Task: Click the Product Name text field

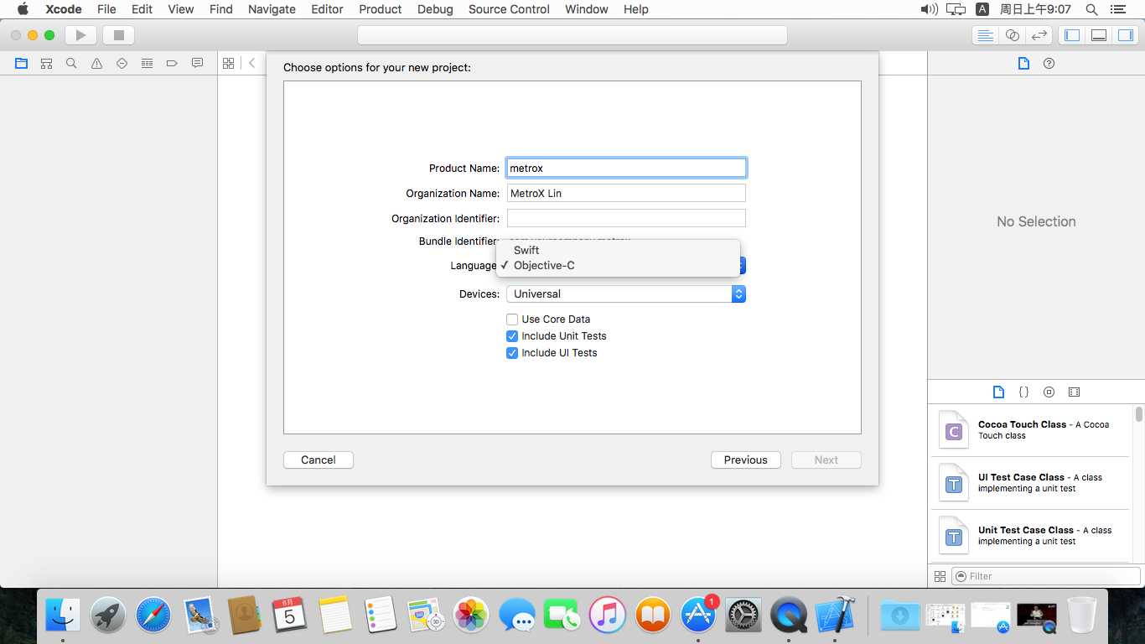Action: coord(626,168)
